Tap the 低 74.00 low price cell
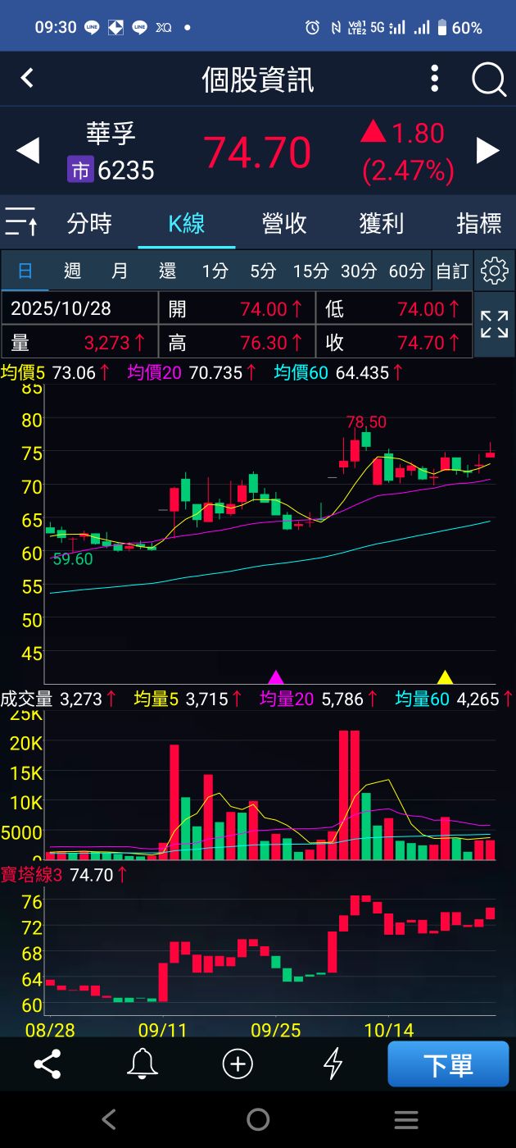The image size is (516, 1148). (394, 308)
